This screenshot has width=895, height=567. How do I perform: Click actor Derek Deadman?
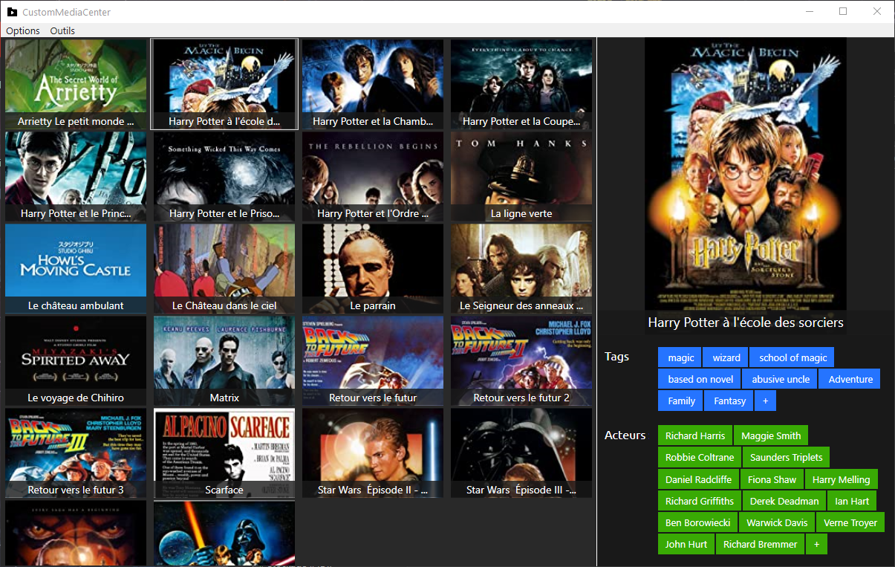784,501
